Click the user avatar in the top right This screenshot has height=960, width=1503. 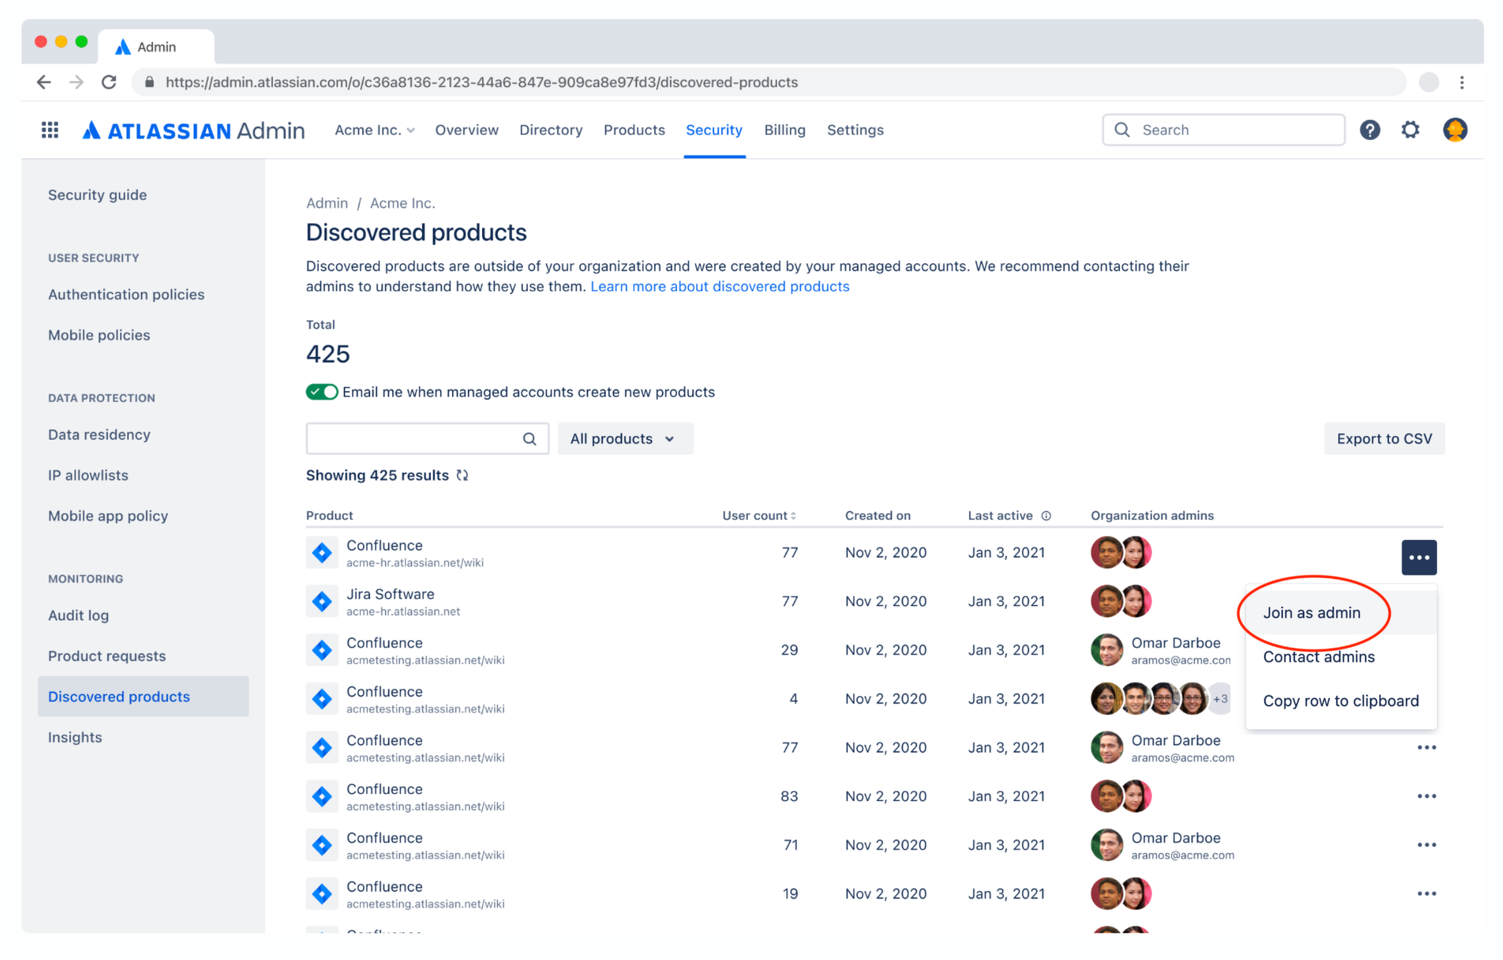click(x=1455, y=130)
